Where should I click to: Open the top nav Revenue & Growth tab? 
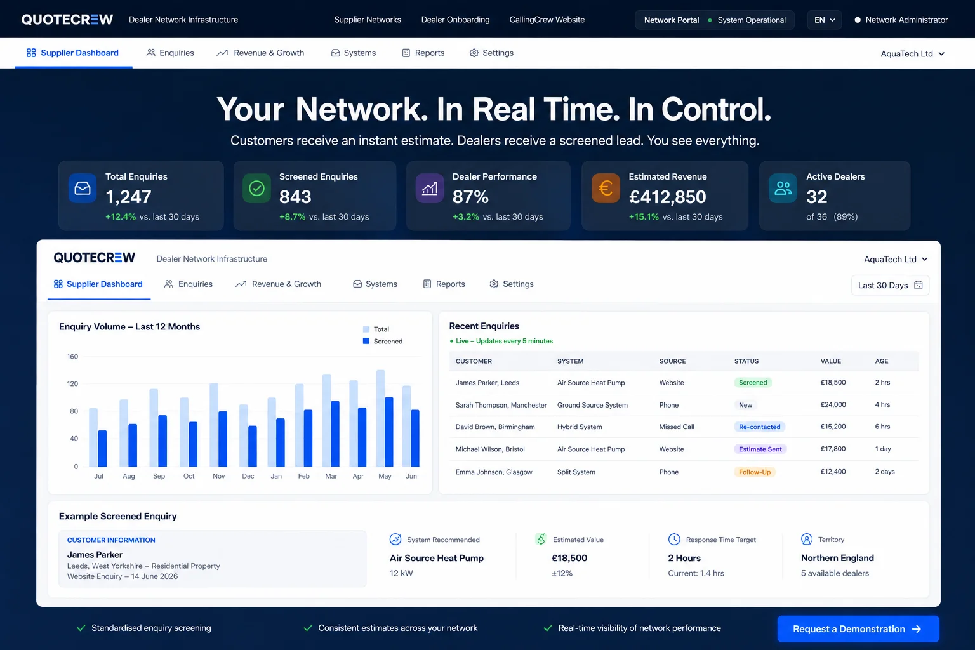[260, 53]
